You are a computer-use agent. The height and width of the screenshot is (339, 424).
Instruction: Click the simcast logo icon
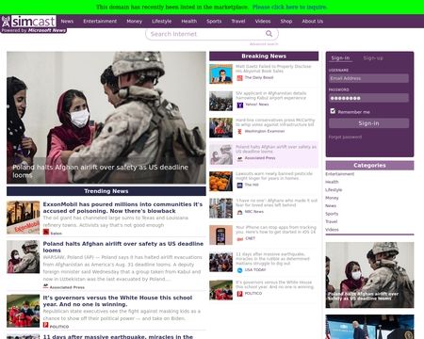click(6, 22)
